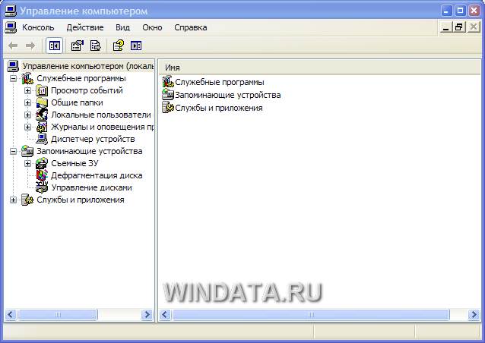Expand the Просмотр событий node

click(28, 90)
